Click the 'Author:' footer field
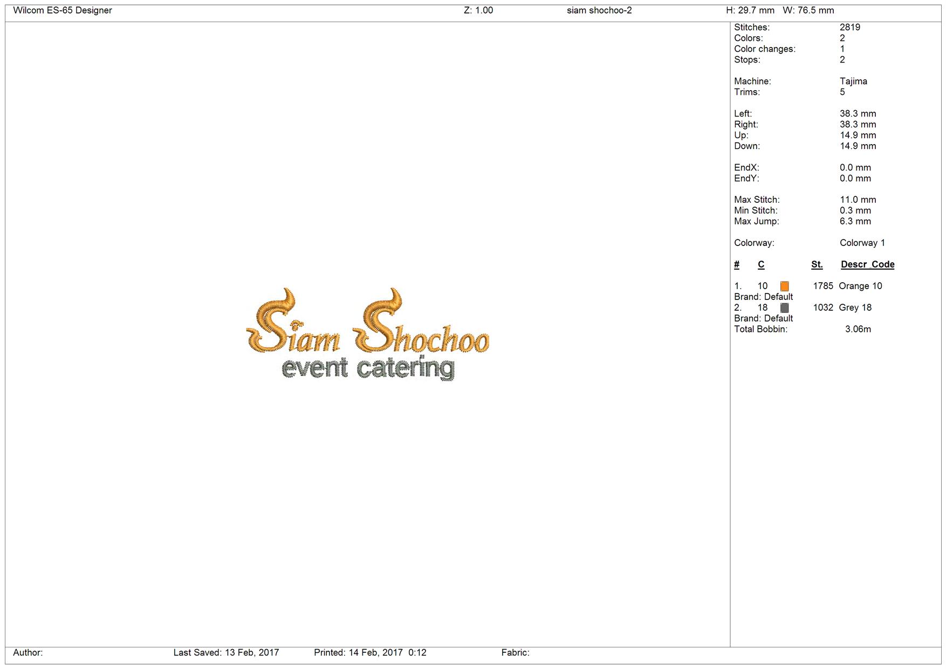 (28, 653)
